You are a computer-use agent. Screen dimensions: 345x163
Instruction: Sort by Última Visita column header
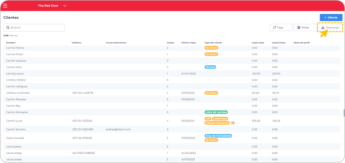pyautogui.click(x=189, y=43)
